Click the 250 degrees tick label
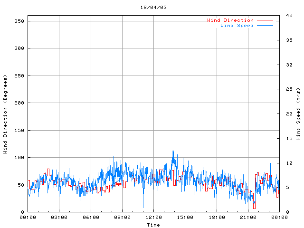 coord(19,76)
